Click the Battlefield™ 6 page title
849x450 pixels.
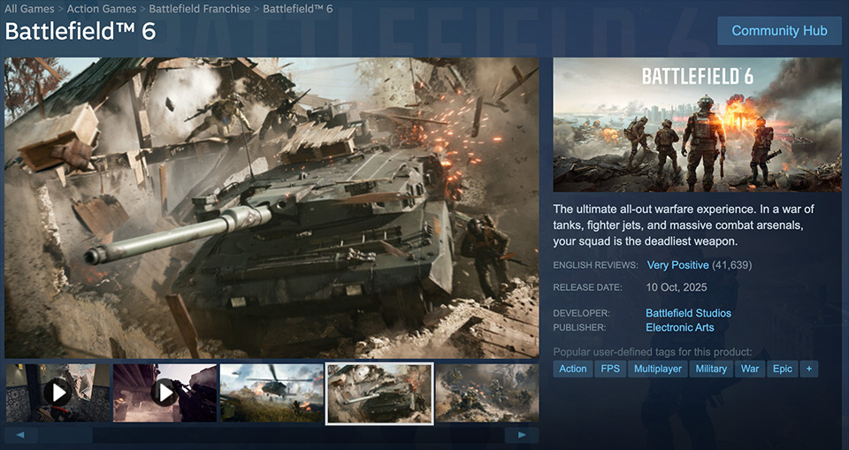pos(80,32)
